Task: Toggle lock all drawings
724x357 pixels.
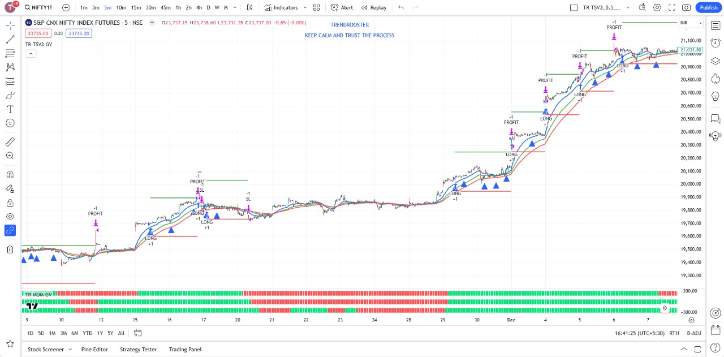Action: (10, 203)
